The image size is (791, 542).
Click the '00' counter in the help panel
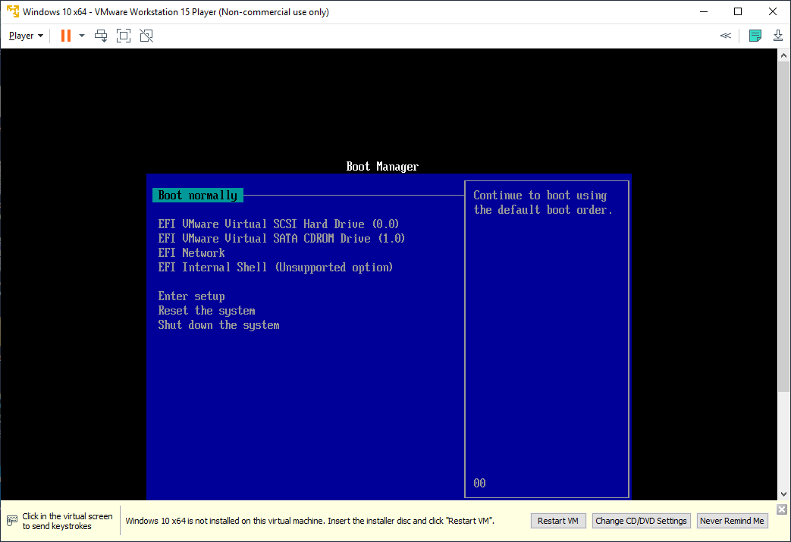point(479,483)
